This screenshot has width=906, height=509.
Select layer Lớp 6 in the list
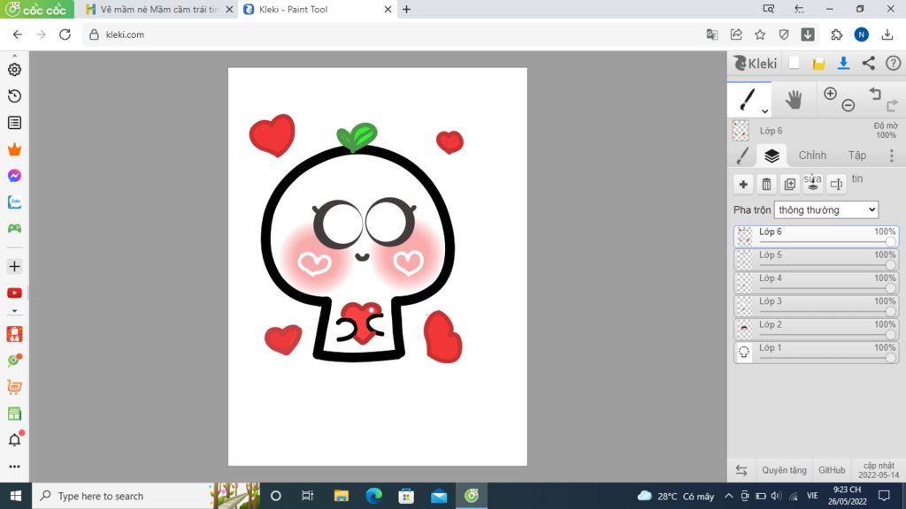(816, 237)
